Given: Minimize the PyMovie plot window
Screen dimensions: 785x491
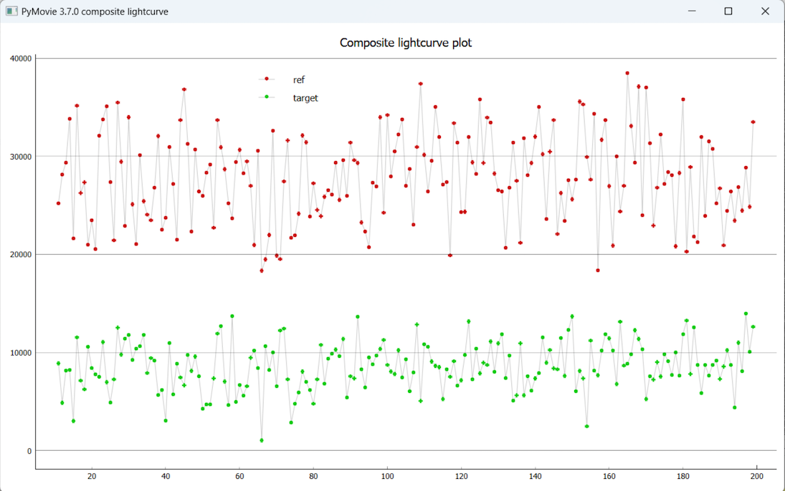Looking at the screenshot, I should 692,11.
